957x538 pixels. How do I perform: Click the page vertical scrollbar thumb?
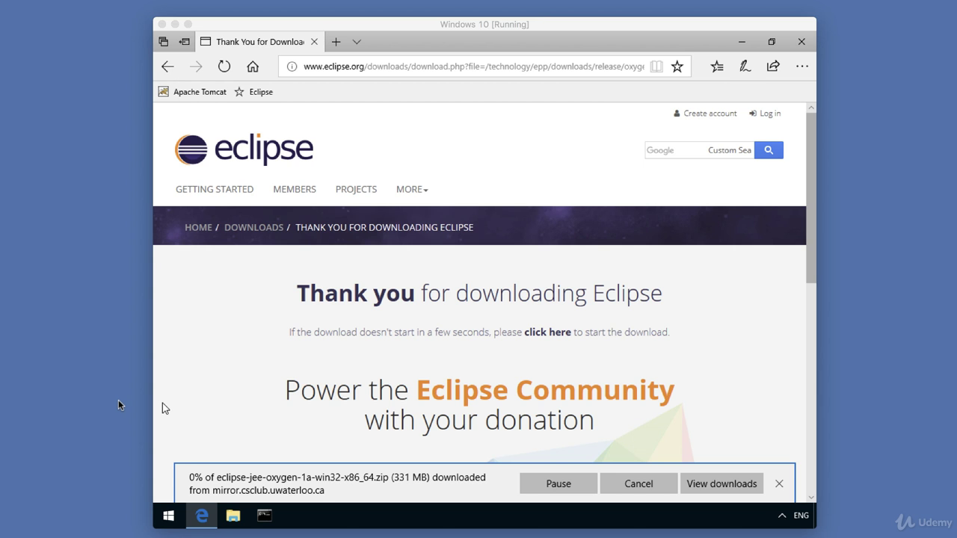(x=811, y=198)
